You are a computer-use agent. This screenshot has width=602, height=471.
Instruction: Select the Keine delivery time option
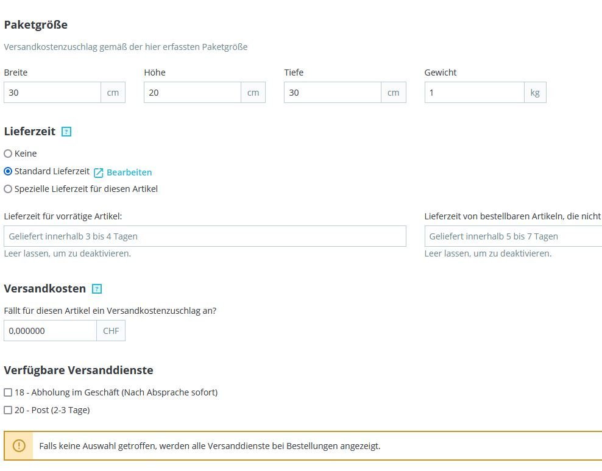8,154
